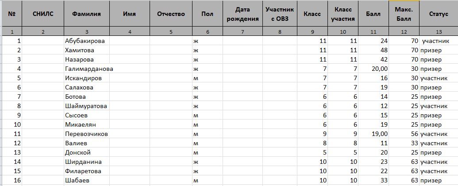Click the Класс участия column header
The width and height of the screenshot is (458, 186).
click(x=343, y=14)
